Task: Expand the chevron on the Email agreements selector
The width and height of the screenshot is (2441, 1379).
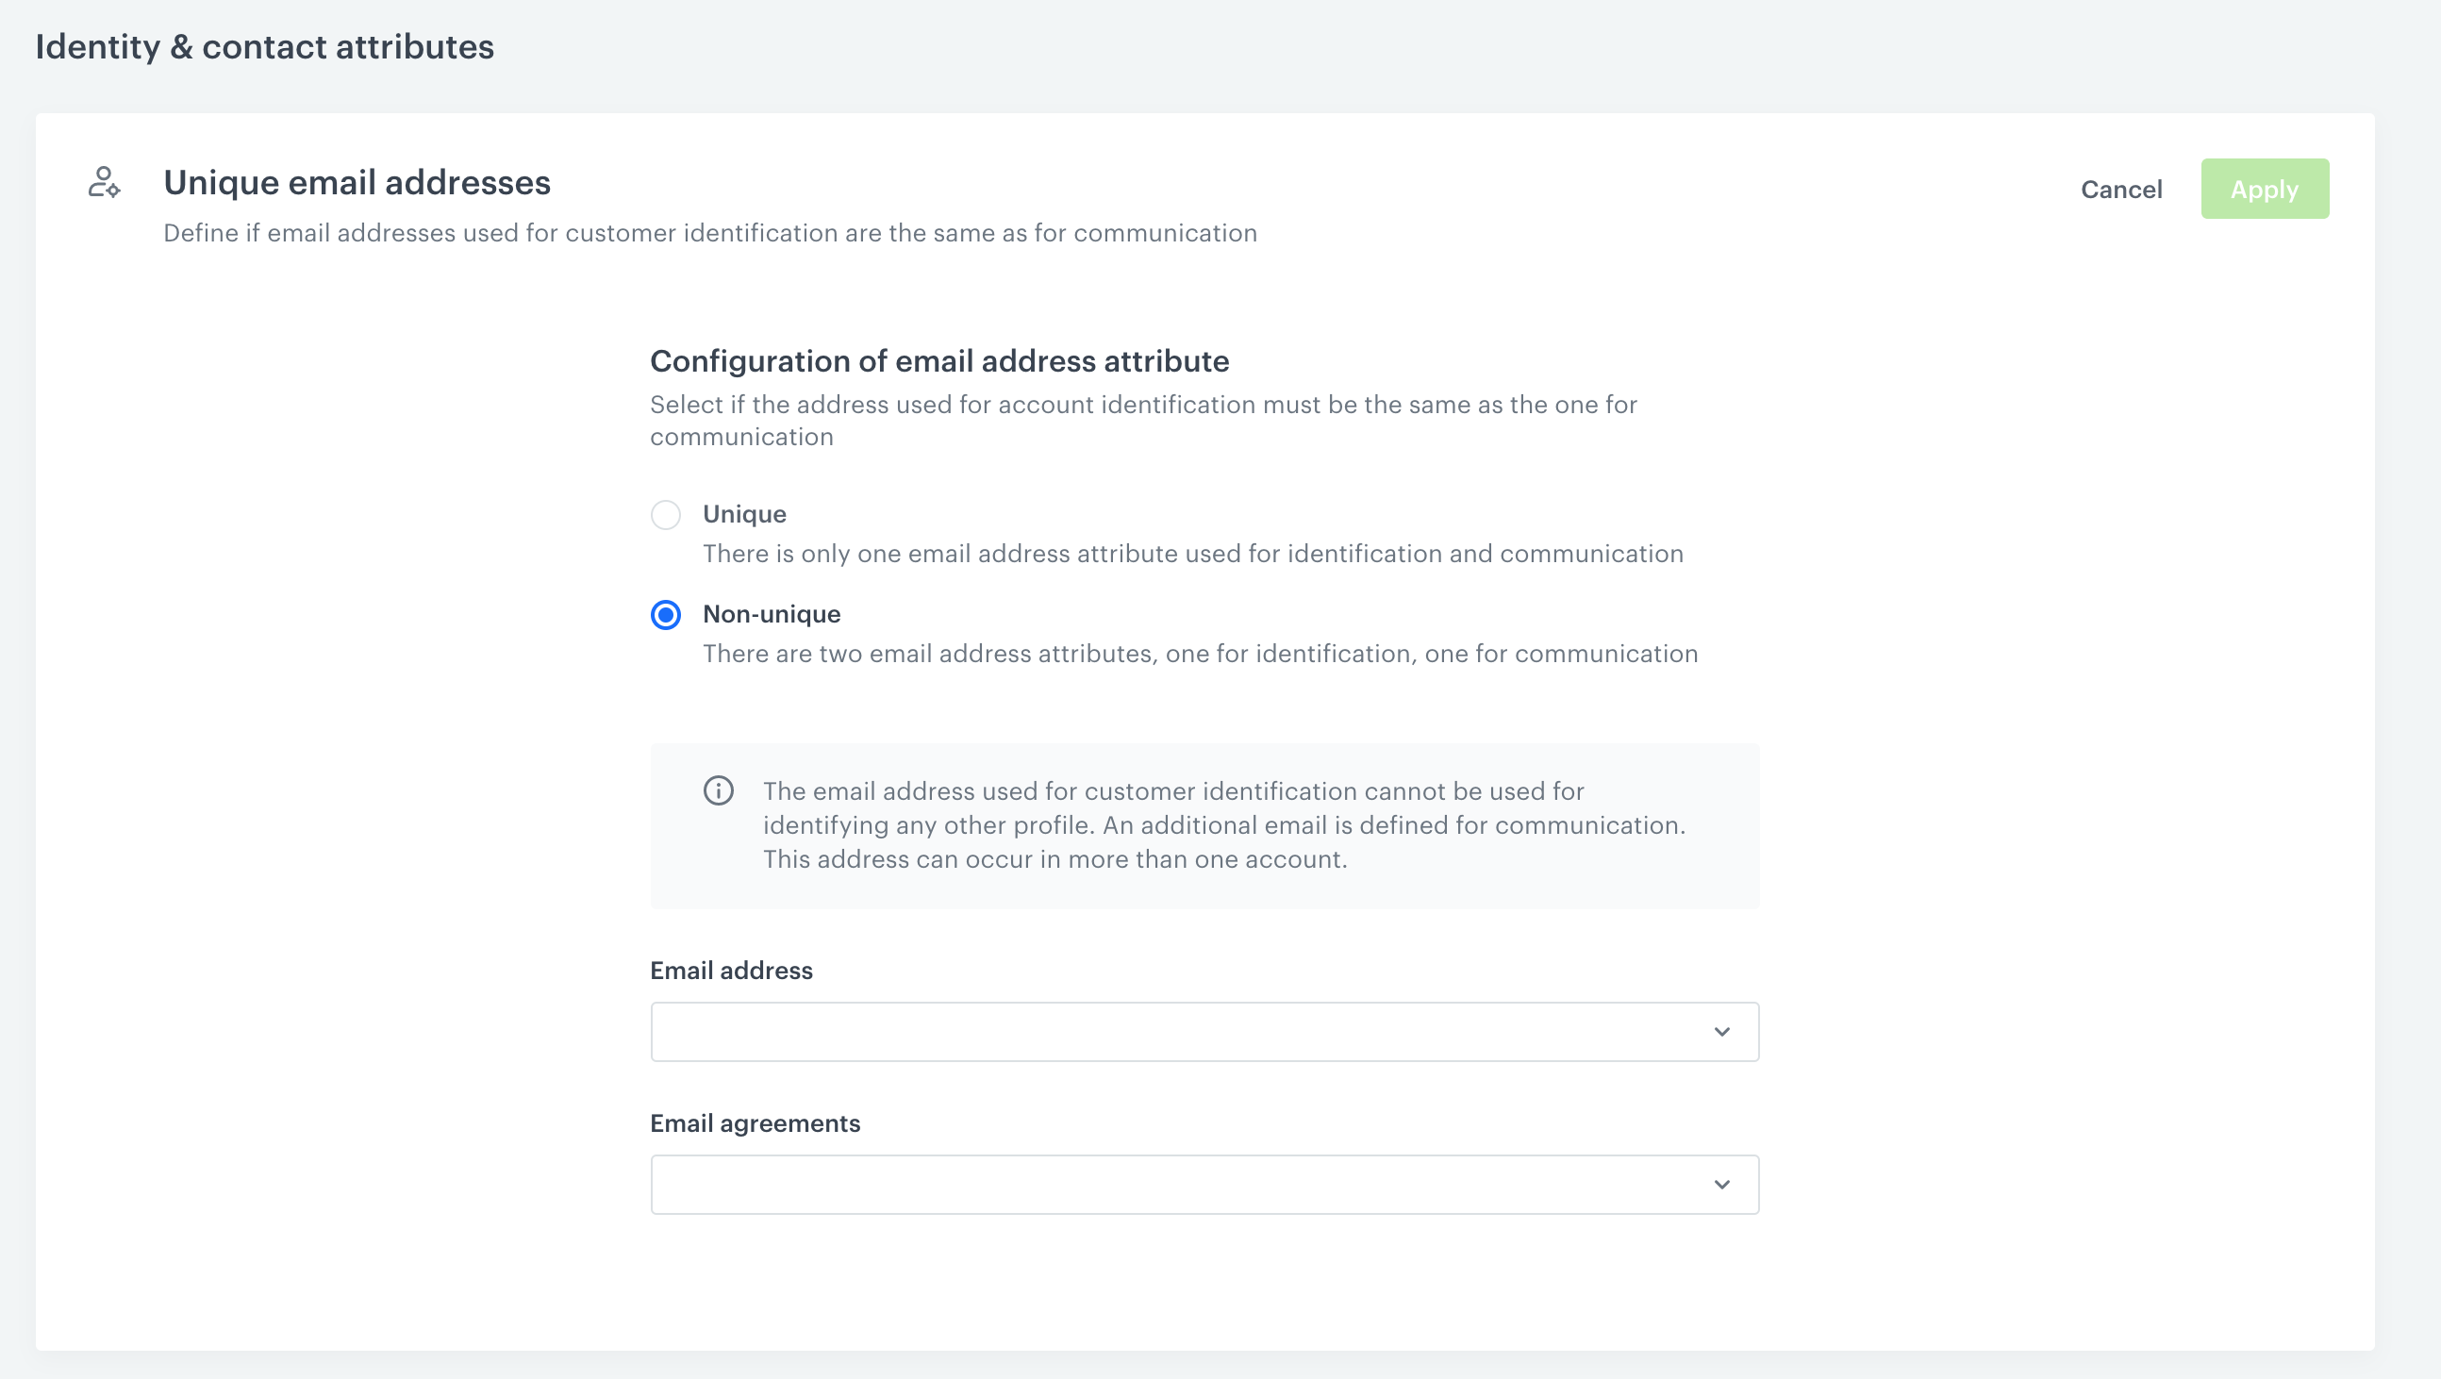Action: 1721,1184
